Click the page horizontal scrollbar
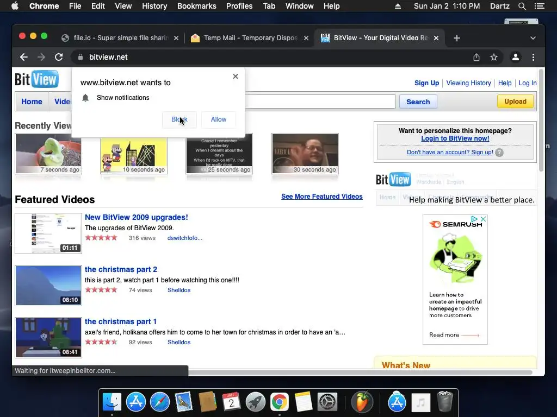This screenshot has width=557, height=417. coord(359,372)
